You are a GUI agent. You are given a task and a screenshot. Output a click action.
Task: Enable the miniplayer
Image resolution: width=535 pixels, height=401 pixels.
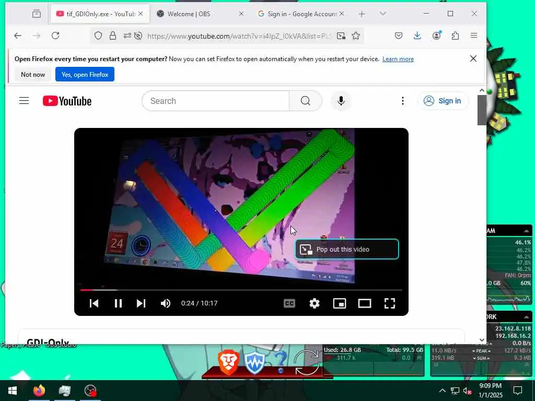(x=340, y=303)
